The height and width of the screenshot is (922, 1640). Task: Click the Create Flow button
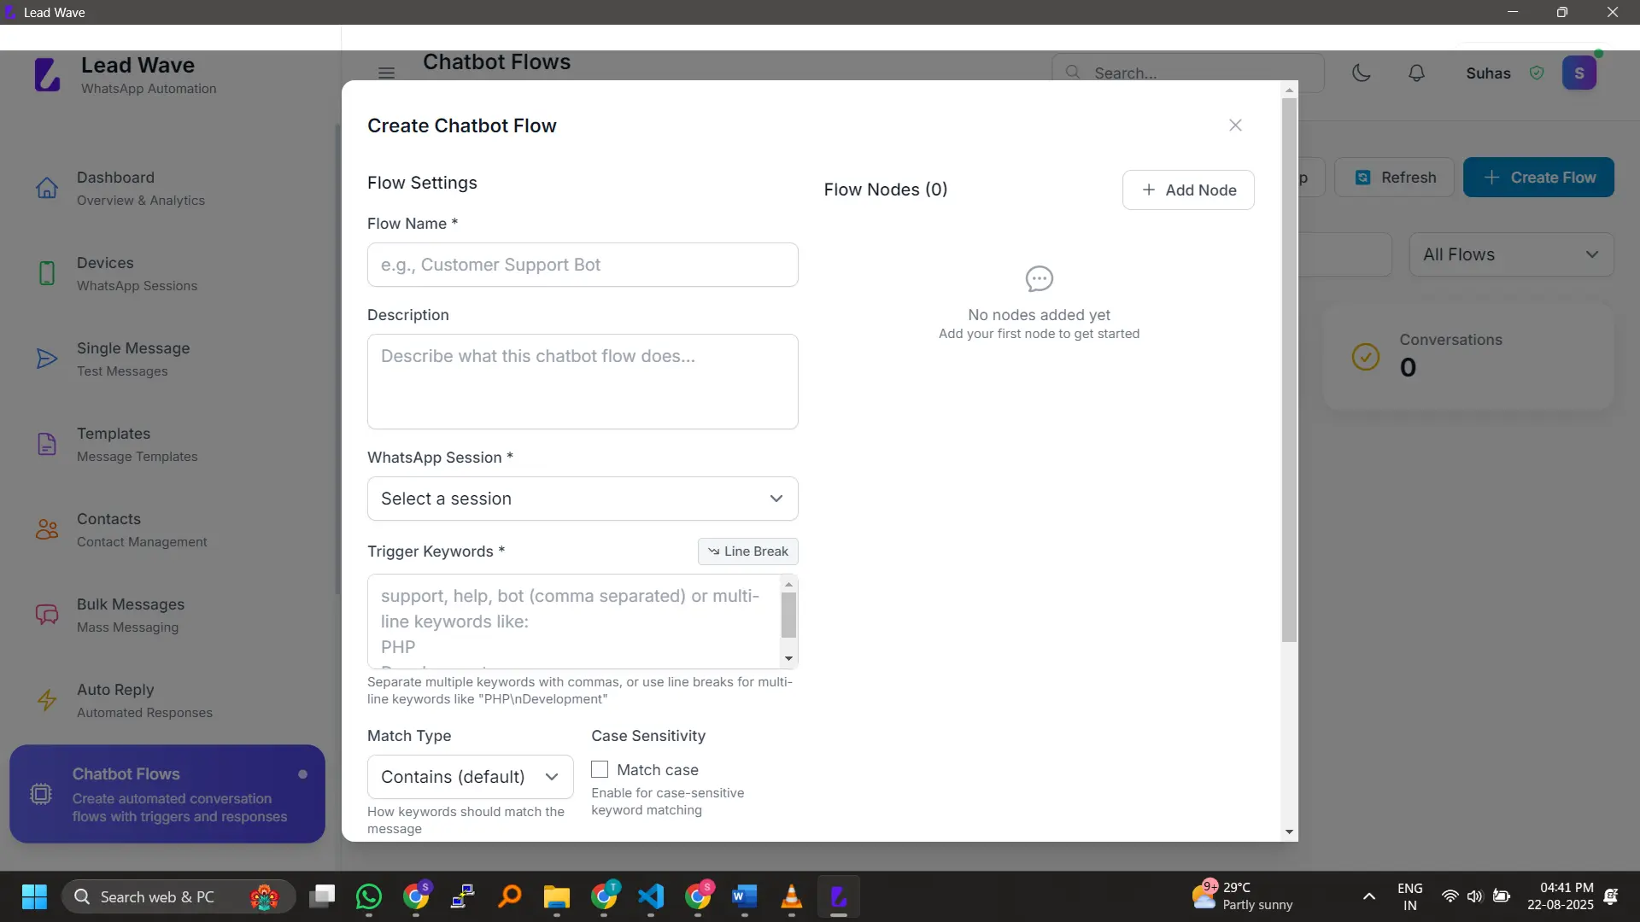pos(1538,178)
